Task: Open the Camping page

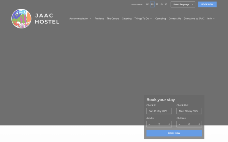Action: point(160,19)
